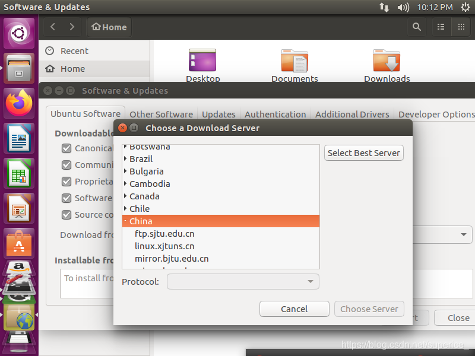Expand the Chile server list
475x356 pixels.
tap(125, 208)
